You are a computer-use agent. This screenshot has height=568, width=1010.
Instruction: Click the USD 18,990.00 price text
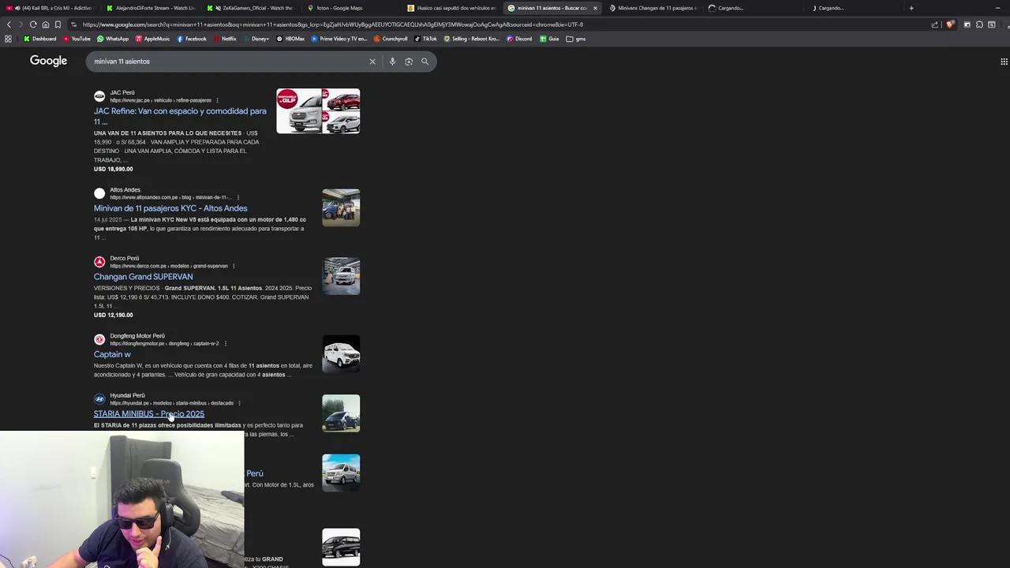pos(113,169)
